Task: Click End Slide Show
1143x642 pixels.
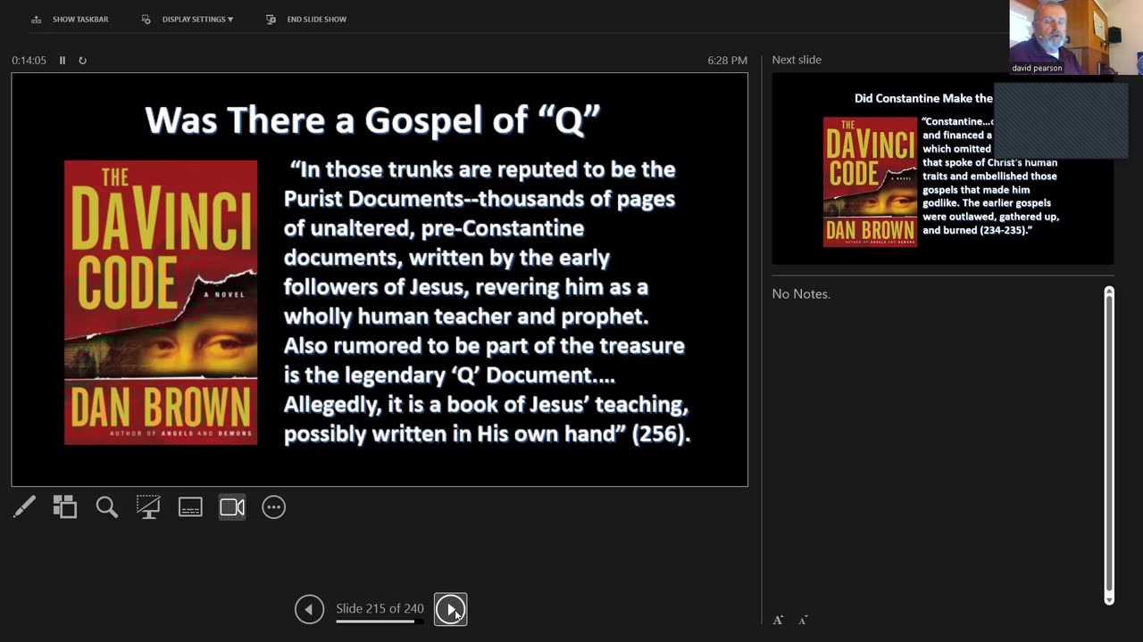Action: tap(306, 19)
